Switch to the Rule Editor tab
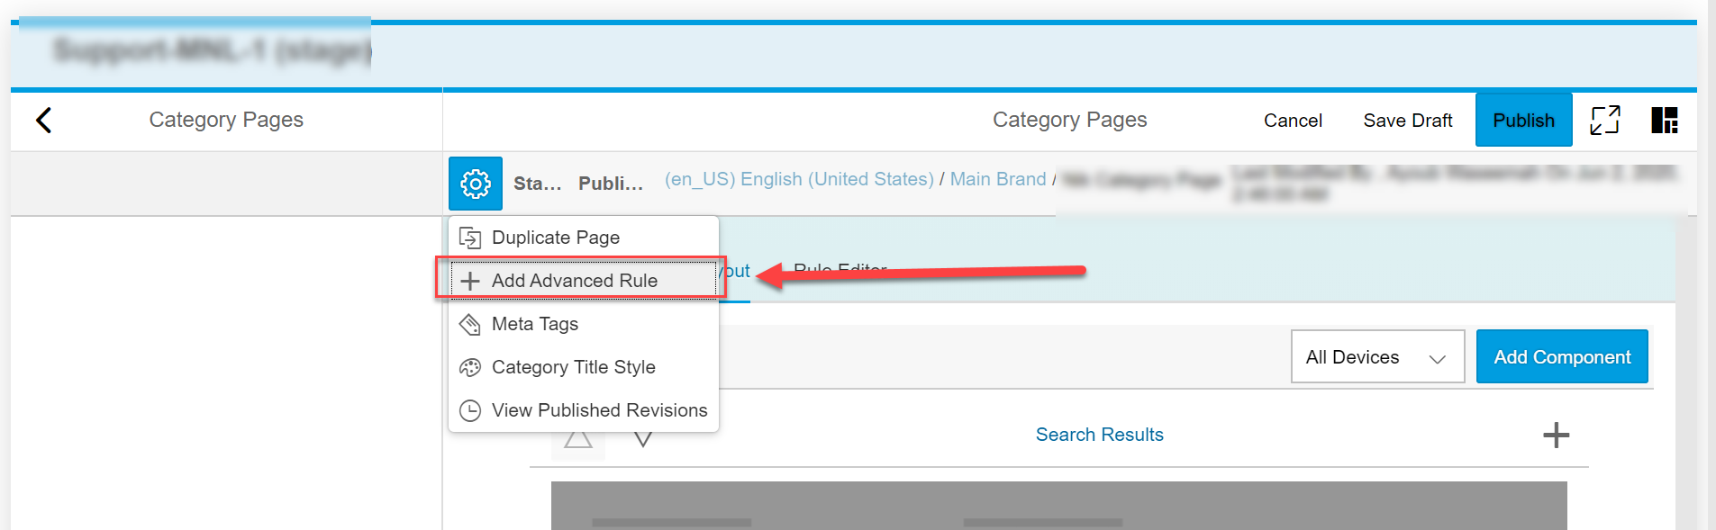 click(x=840, y=270)
